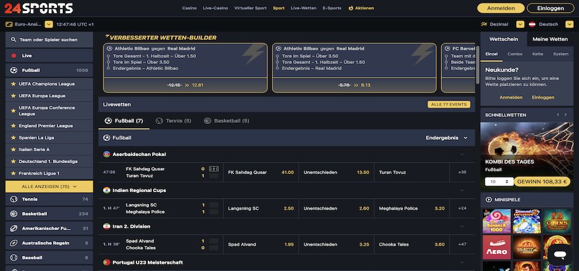The image size is (579, 271).
Task: Open the Live-Casino menu item
Action: pyautogui.click(x=215, y=8)
